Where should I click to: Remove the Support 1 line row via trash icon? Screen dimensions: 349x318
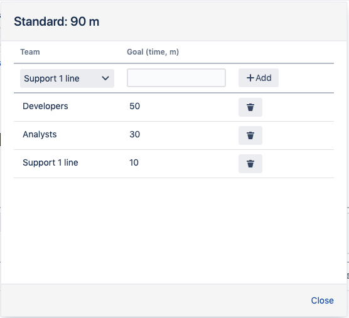pos(250,164)
